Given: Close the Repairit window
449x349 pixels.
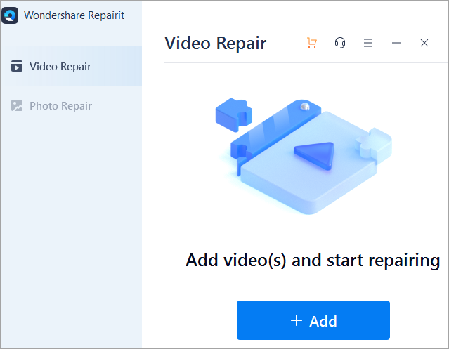Looking at the screenshot, I should [424, 43].
